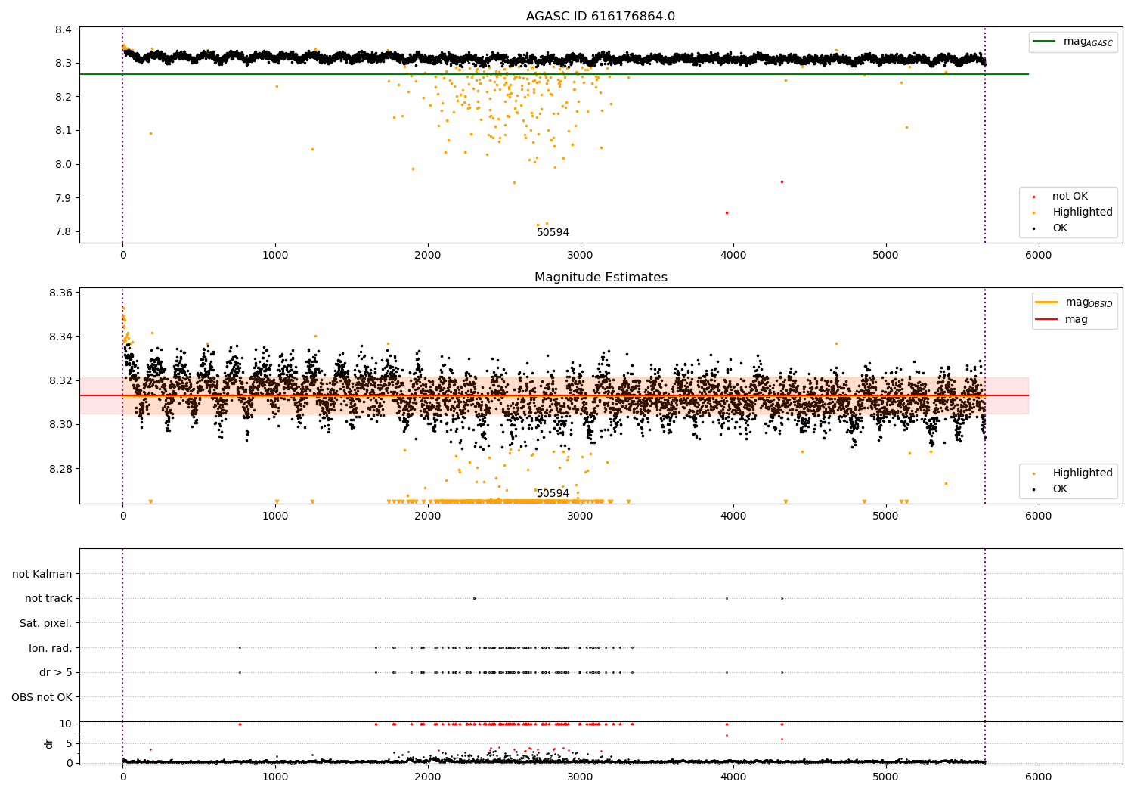Click the "not OK" legend entry

click(x=1070, y=197)
